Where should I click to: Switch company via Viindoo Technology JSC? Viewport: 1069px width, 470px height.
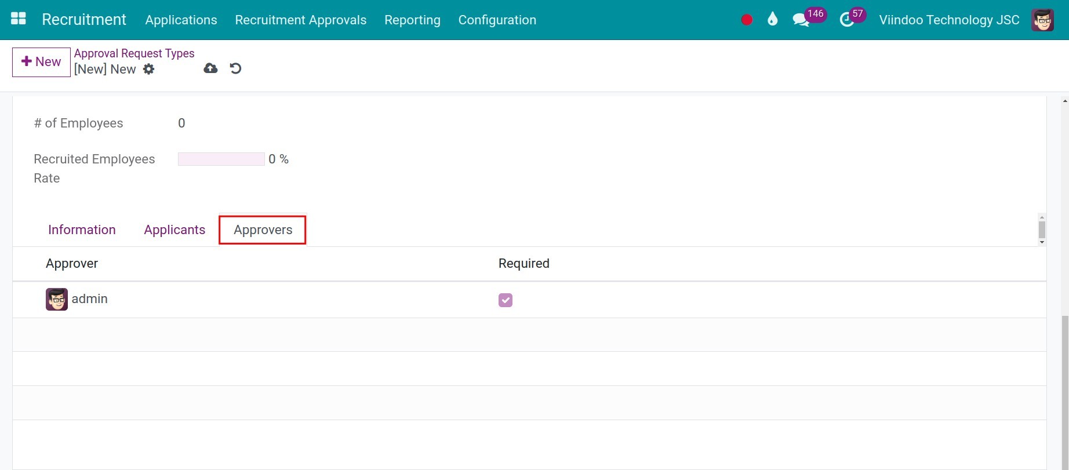(x=949, y=20)
